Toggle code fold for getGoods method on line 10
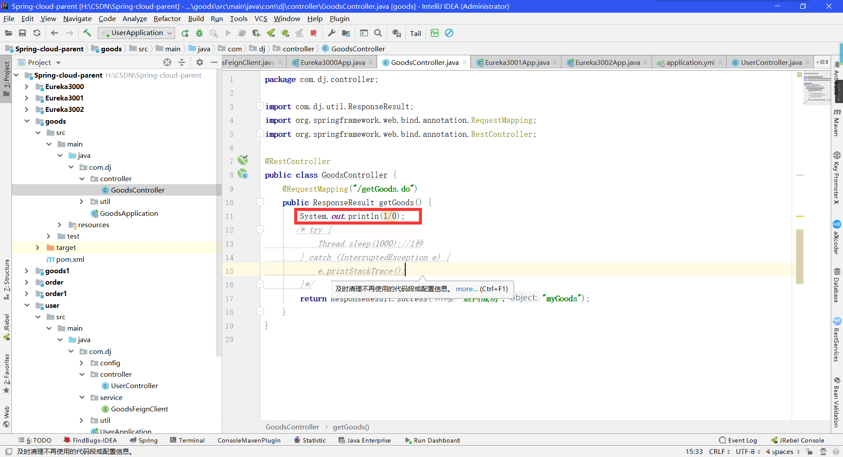 coord(260,202)
